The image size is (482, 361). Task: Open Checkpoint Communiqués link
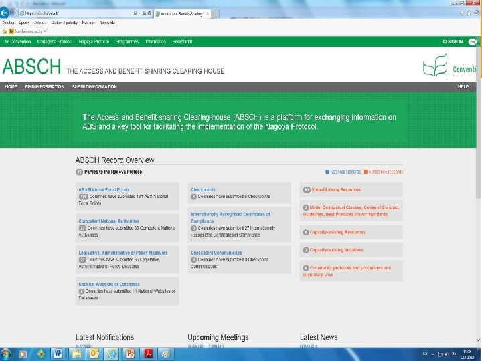click(x=216, y=253)
